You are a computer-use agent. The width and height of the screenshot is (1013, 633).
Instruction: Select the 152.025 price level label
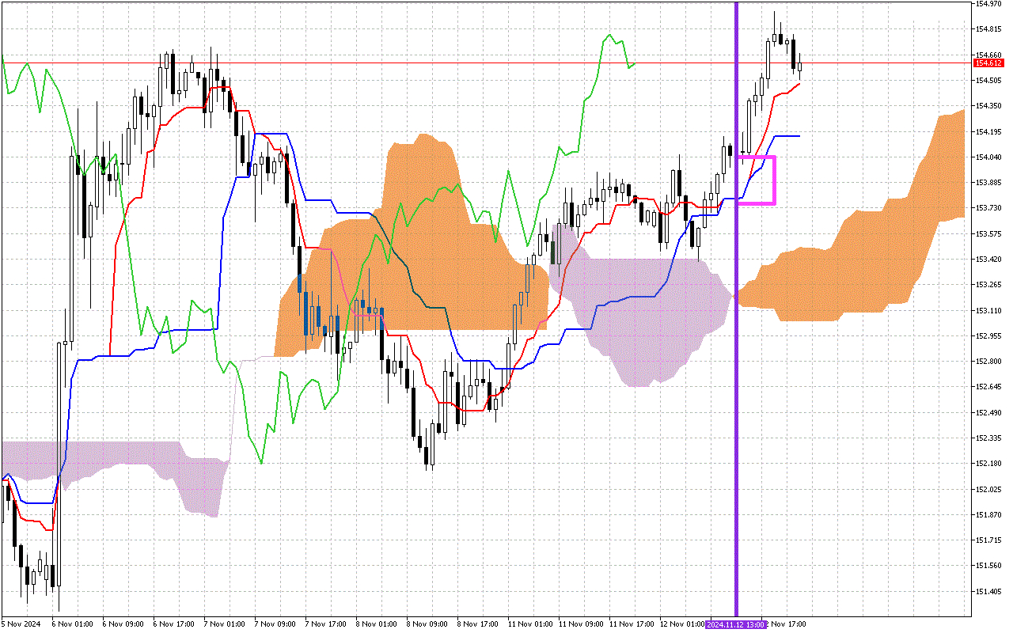click(988, 490)
